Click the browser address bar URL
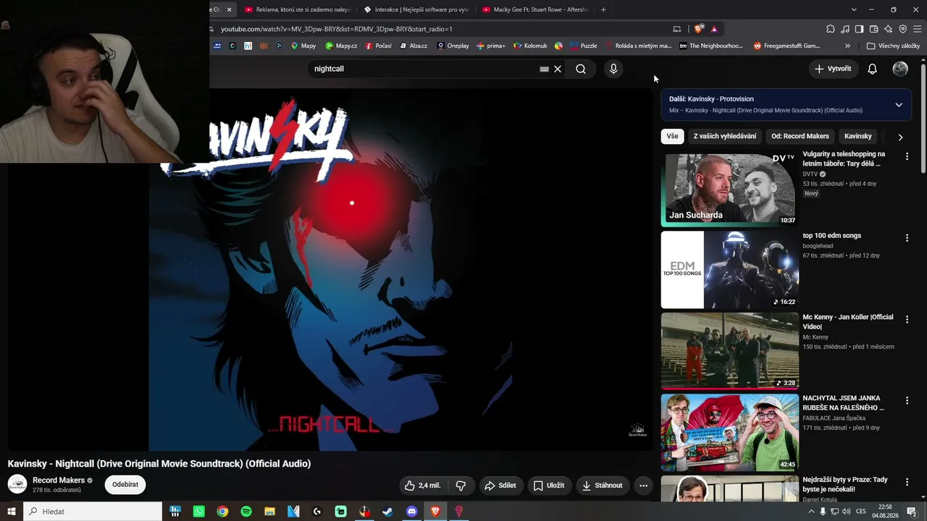Screen dimensions: 927x521 [337, 29]
